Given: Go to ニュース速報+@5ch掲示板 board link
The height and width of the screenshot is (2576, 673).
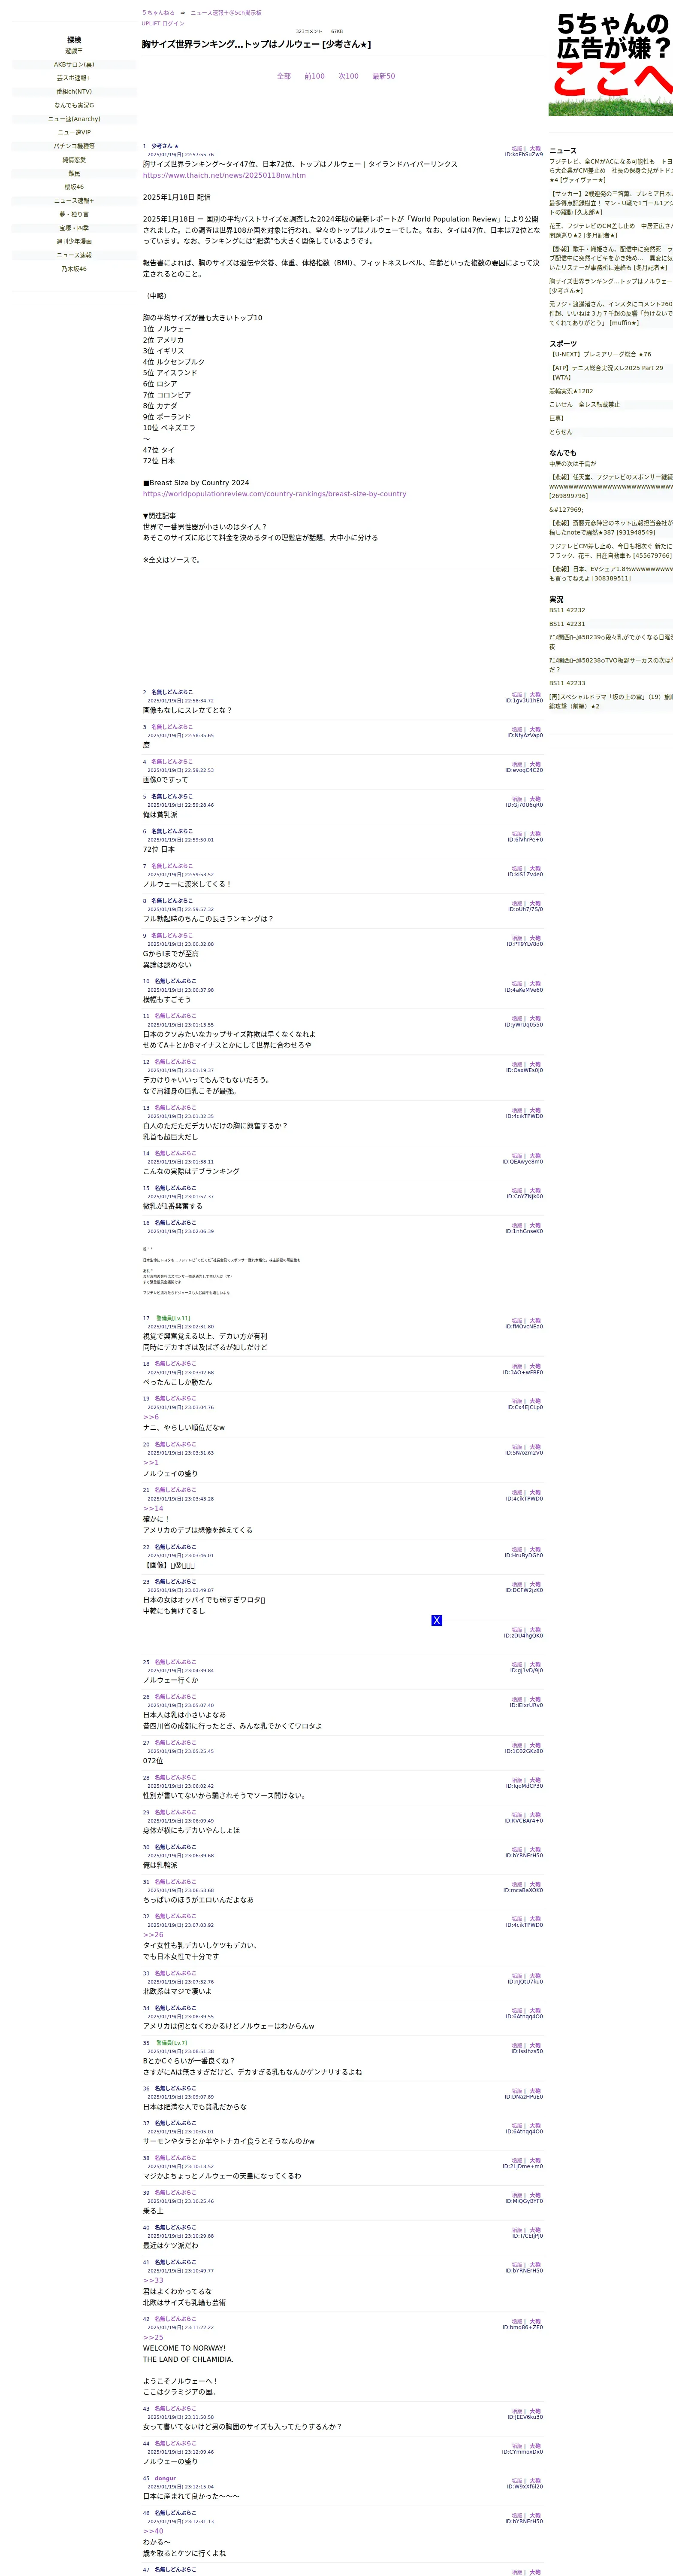Looking at the screenshot, I should pos(226,13).
